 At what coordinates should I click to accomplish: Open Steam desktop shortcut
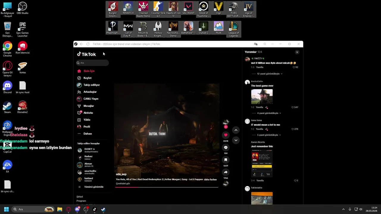(7, 107)
